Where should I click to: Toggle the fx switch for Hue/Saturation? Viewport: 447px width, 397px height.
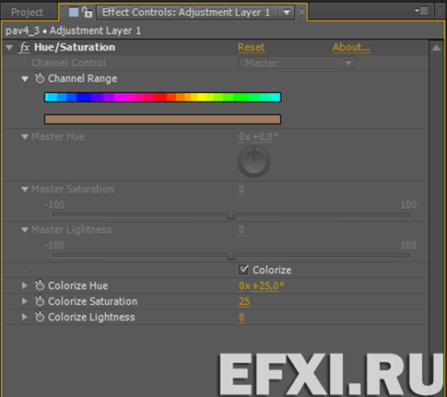click(x=24, y=48)
